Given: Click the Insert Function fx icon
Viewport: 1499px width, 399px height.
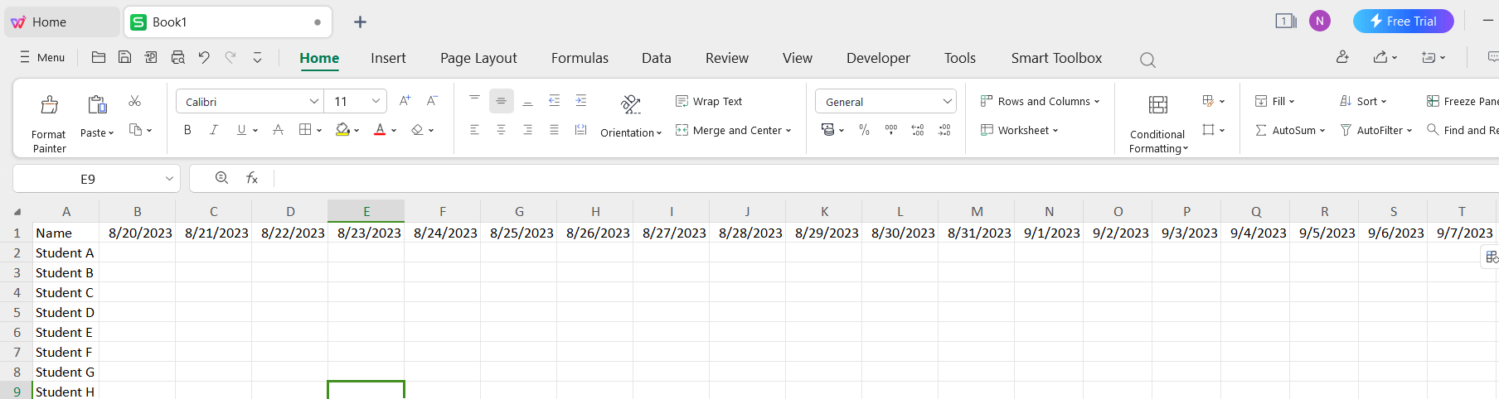Looking at the screenshot, I should [x=252, y=178].
